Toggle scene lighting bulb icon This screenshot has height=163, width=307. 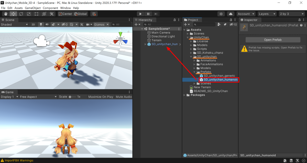[x=41, y=25]
